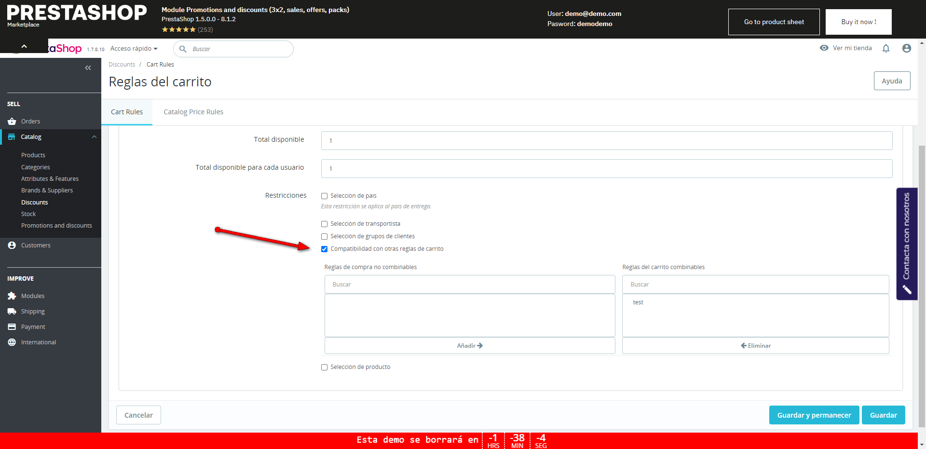
Task: Click Guardar y permanecer button
Action: coord(814,415)
